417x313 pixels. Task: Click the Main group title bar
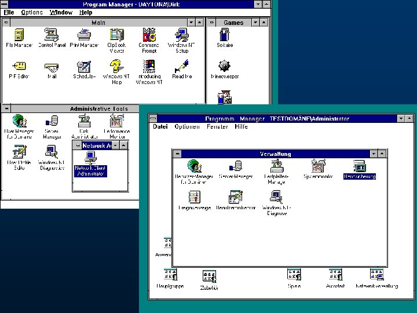click(x=98, y=23)
